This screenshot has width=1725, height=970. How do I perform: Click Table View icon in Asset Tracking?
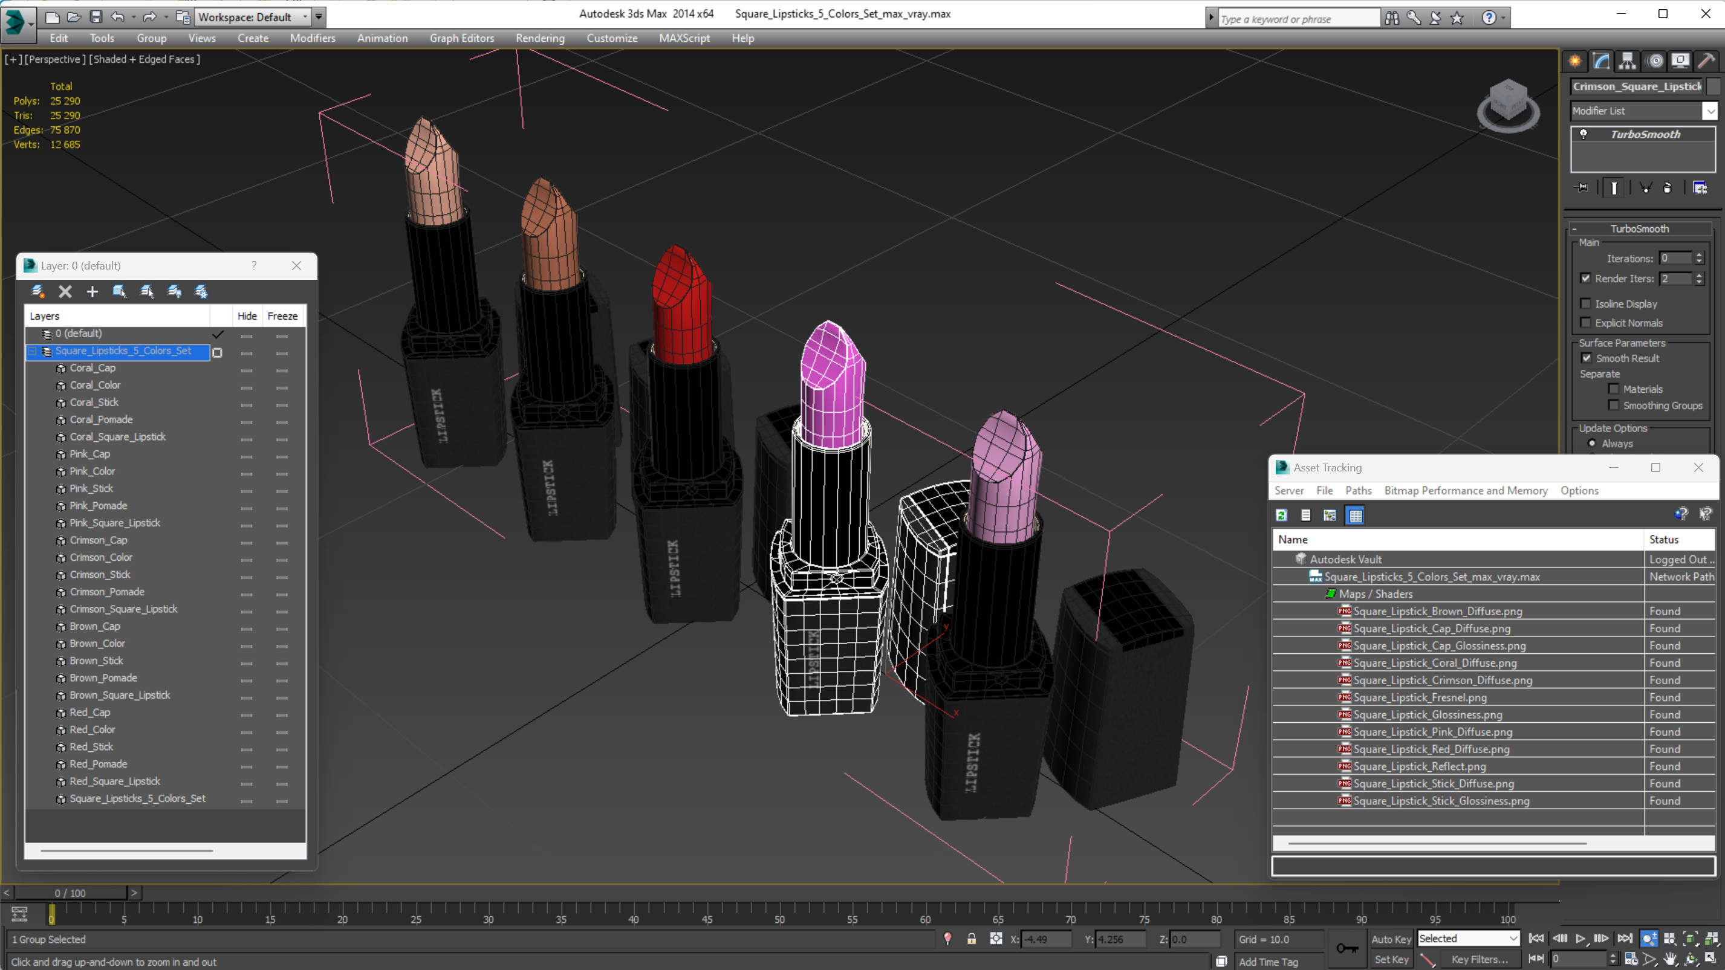pos(1355,515)
